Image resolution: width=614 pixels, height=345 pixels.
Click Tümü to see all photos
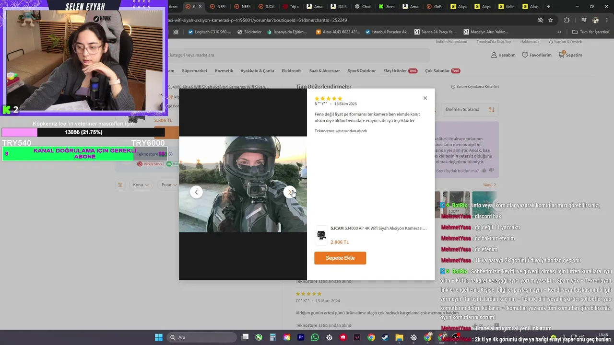490,185
